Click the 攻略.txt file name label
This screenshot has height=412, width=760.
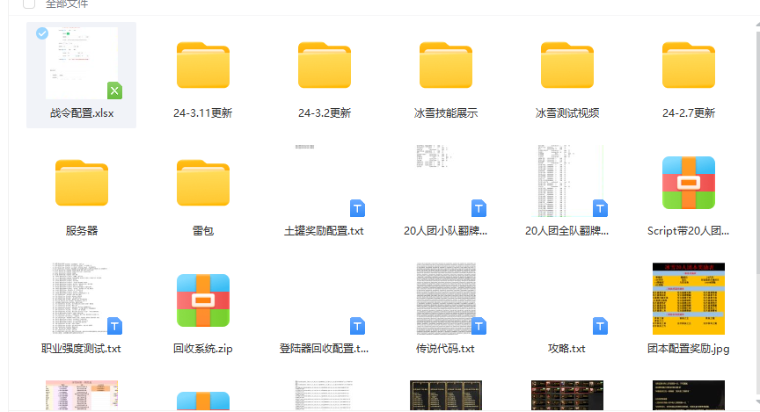[x=566, y=348]
